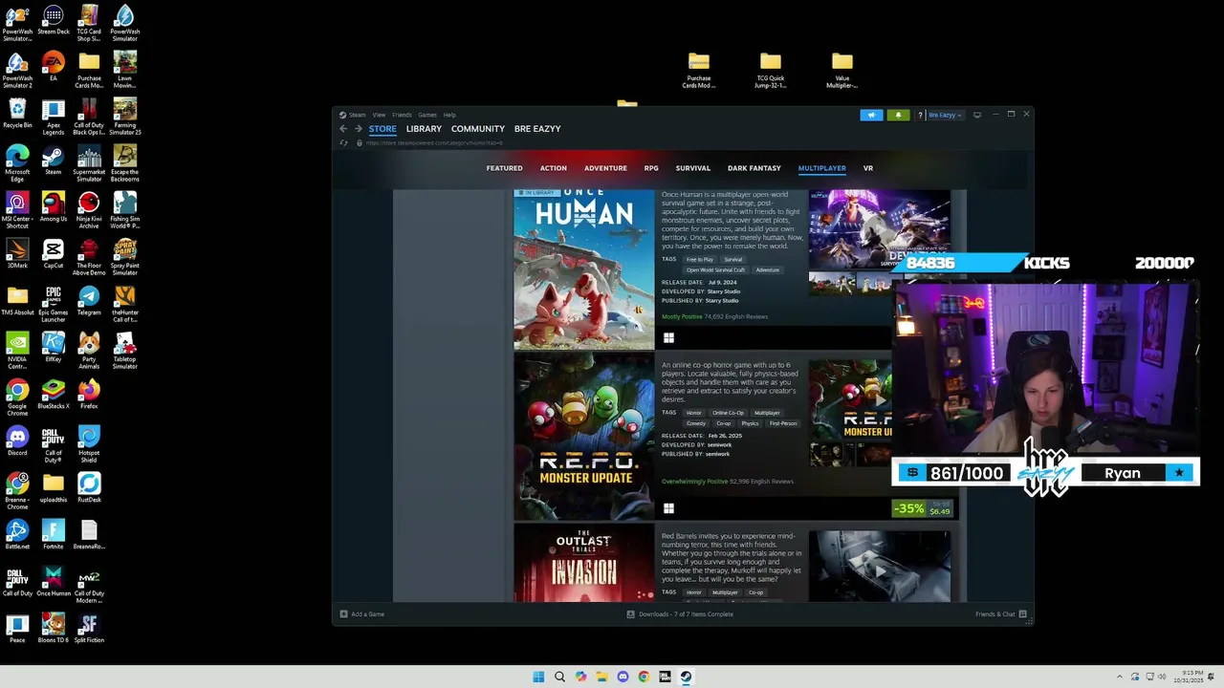Select the MULTIPLAYER category tab
This screenshot has height=688, width=1224.
(822, 168)
